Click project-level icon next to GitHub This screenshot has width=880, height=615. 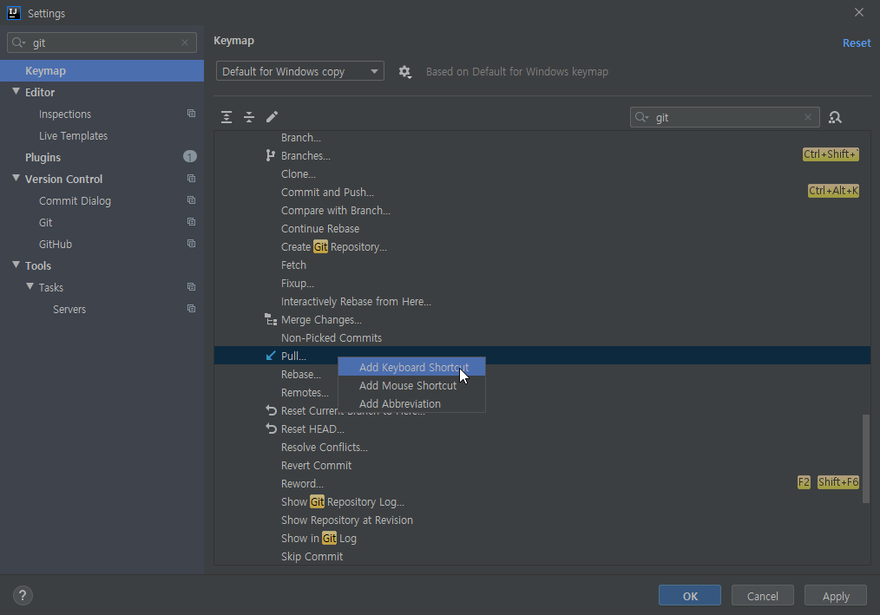192,244
